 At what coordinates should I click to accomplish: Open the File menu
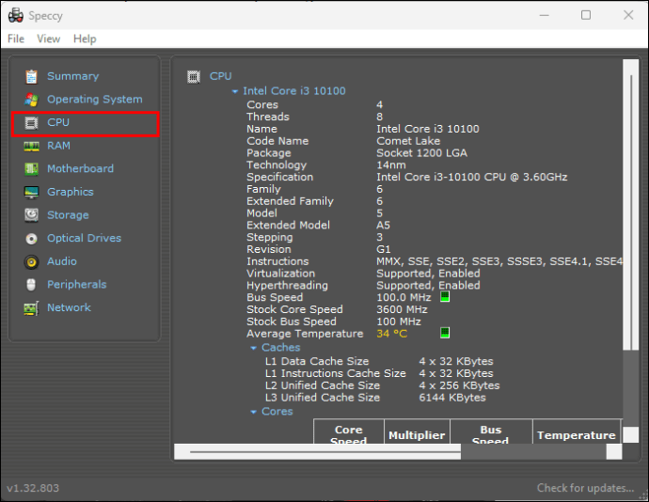tap(16, 39)
